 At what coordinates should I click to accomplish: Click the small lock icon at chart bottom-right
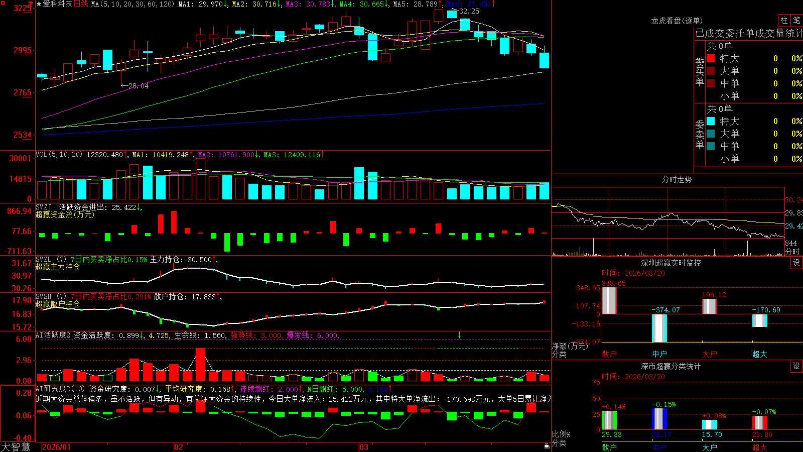click(x=547, y=446)
